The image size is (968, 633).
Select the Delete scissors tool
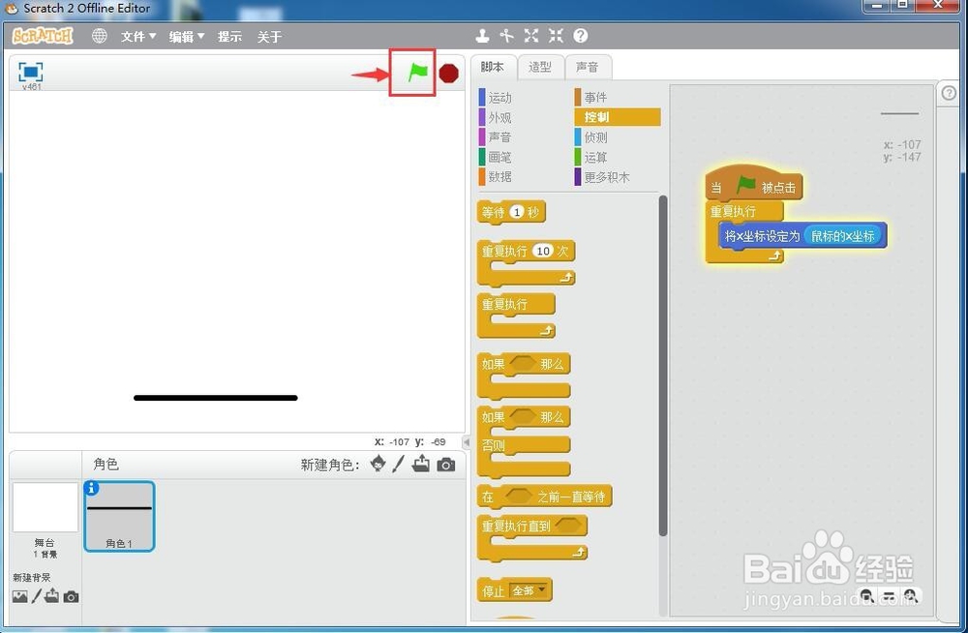point(507,36)
